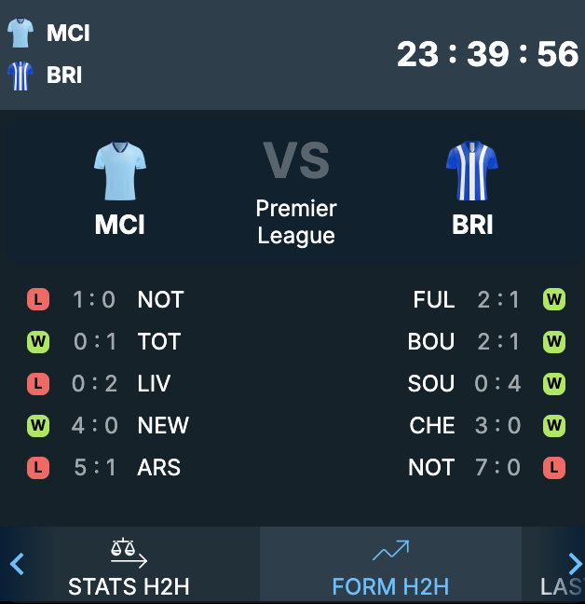Open the FORM H2H tab
This screenshot has height=604, width=585.
pyautogui.click(x=390, y=565)
